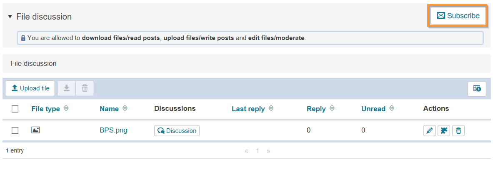This screenshot has height=170, width=493.
Task: Delete BPS.png using row trash icon
Action: click(x=458, y=131)
